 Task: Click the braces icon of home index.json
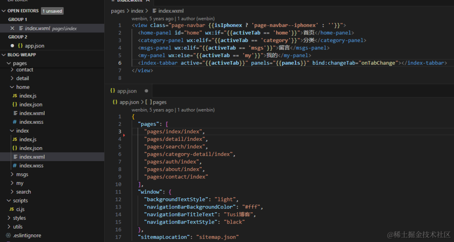click(x=15, y=104)
